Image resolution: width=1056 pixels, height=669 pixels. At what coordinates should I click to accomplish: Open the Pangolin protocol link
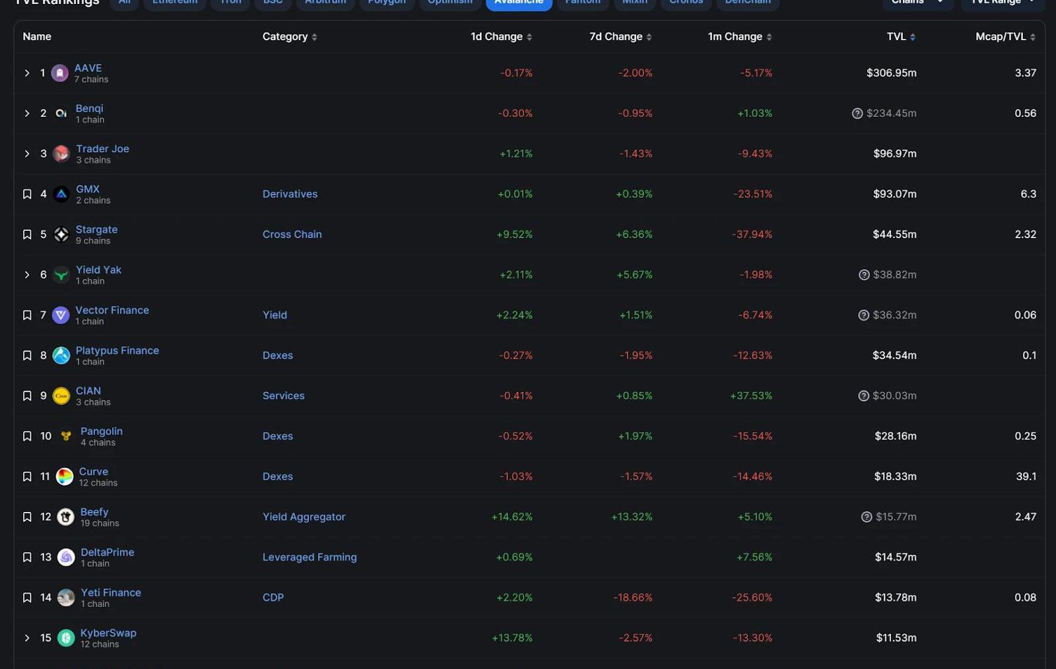pos(101,431)
